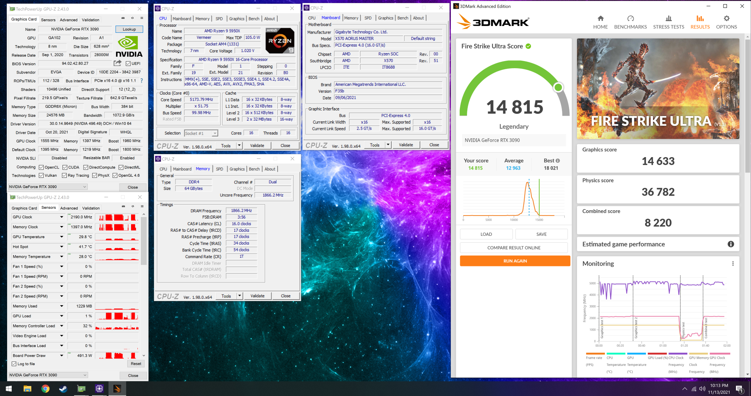
Task: Click the SAVE result button
Action: (x=541, y=234)
